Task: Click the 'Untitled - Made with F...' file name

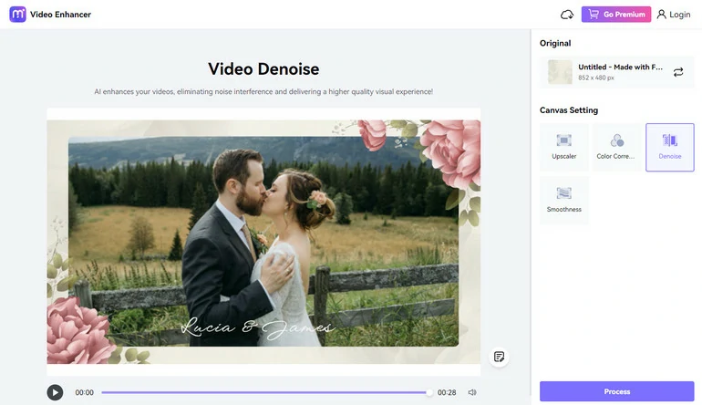Action: [620, 67]
